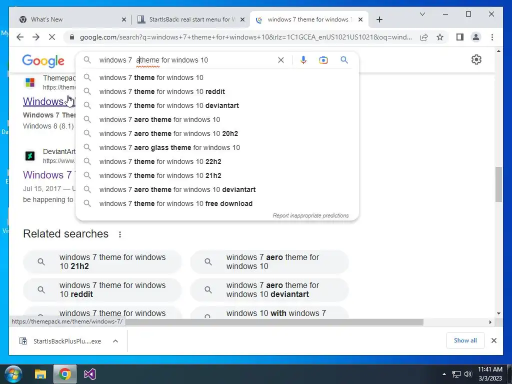Open Visual Studio from the taskbar

tap(89, 374)
